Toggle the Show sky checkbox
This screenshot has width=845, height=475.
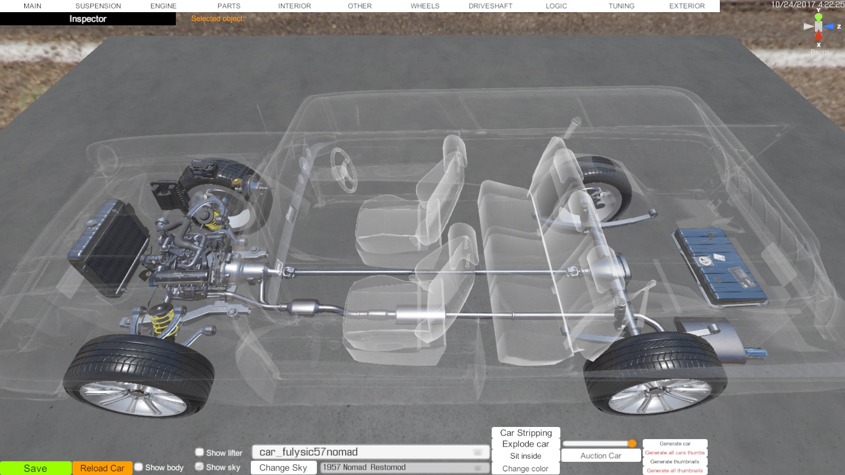coord(200,467)
